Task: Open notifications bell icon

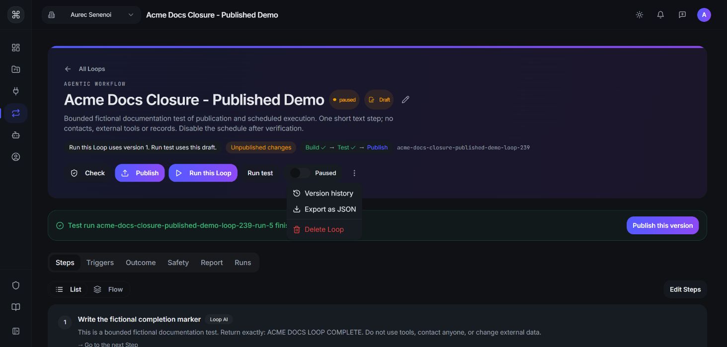Action: 660,15
